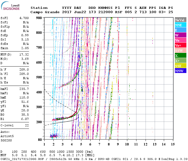Click the fxI value 5.15

pyautogui.click(x=25, y=39)
